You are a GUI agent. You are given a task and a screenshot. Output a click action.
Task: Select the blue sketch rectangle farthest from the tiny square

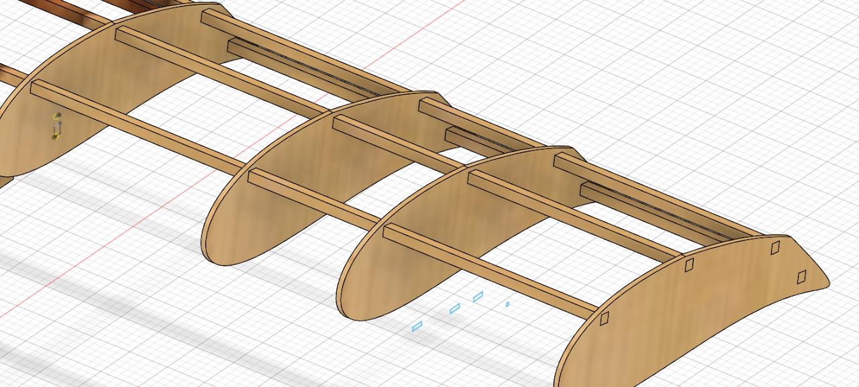[417, 327]
